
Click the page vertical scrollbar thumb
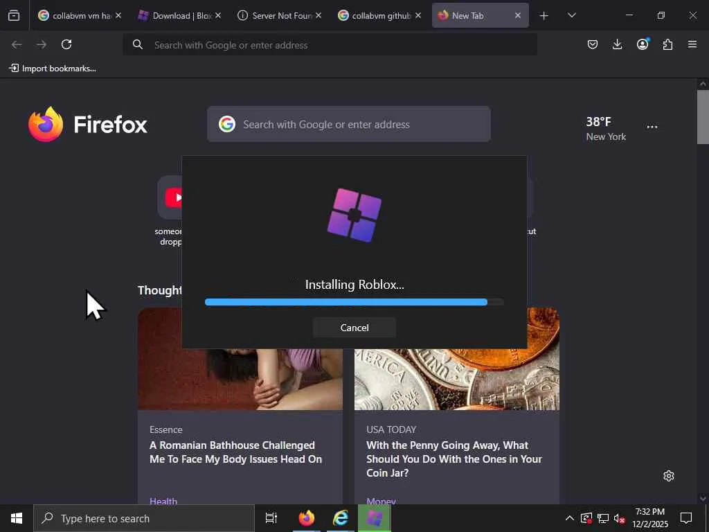703,117
